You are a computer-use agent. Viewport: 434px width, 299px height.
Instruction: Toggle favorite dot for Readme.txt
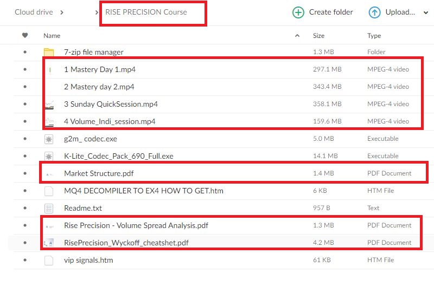point(25,208)
